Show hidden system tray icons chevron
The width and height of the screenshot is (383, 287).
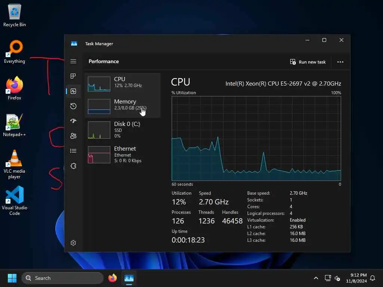tap(316, 278)
